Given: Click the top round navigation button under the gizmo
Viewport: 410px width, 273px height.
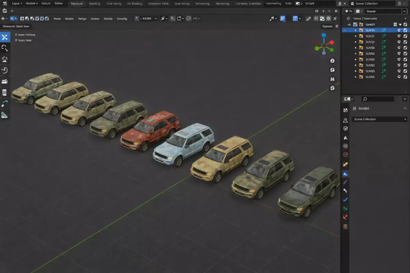Looking at the screenshot, I should (x=332, y=61).
